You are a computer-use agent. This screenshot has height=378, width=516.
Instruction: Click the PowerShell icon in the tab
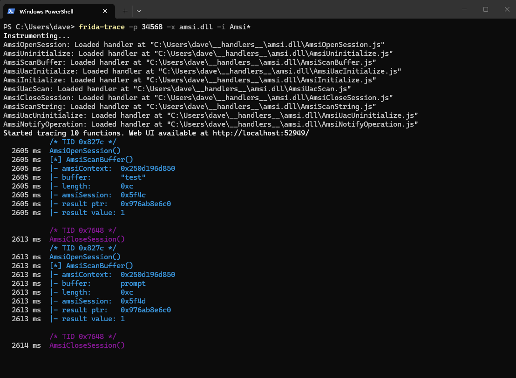pyautogui.click(x=11, y=11)
